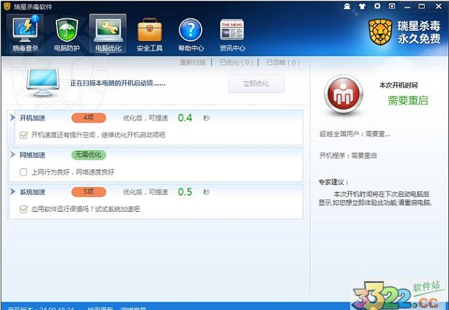The width and height of the screenshot is (449, 310).
Task: Click the 超越全国用户 line
Action: [x=355, y=134]
